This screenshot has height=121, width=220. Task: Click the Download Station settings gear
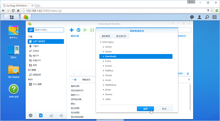coord(31,116)
